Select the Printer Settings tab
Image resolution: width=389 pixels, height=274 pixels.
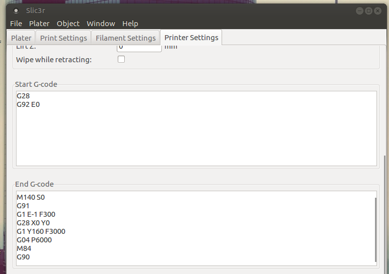tap(191, 38)
